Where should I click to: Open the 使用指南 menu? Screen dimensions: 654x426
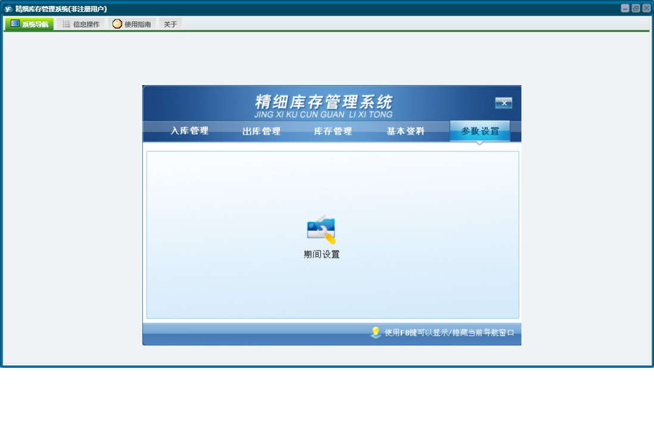[132, 24]
